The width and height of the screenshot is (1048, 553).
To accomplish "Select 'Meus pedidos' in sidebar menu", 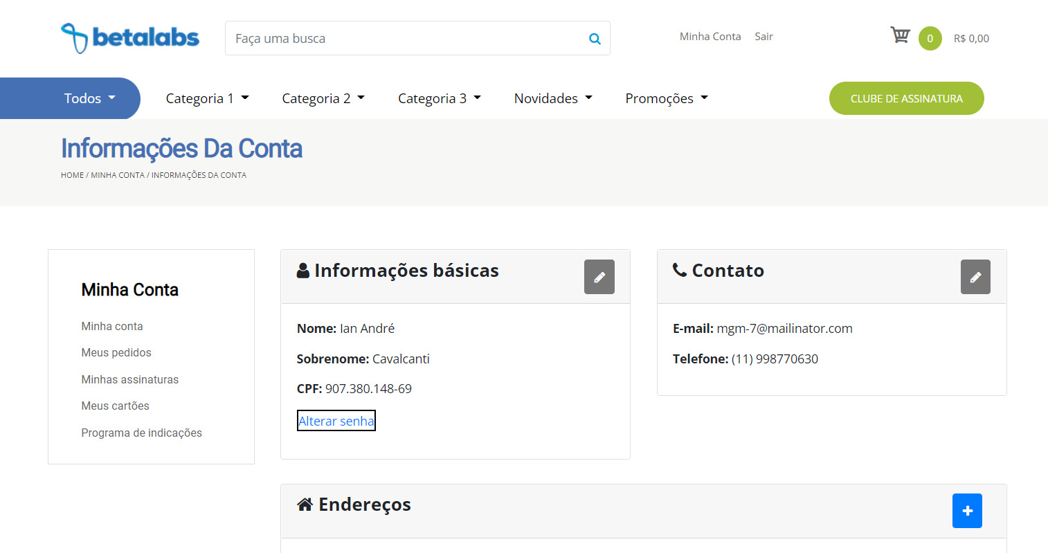I will pyautogui.click(x=116, y=352).
